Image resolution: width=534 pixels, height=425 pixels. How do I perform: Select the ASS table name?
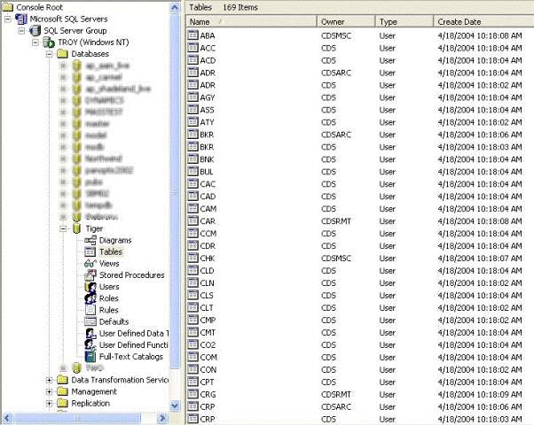tap(207, 110)
